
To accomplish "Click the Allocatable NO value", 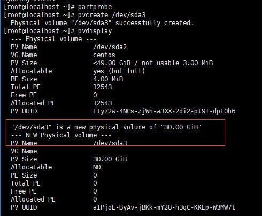I will [x=97, y=167].
